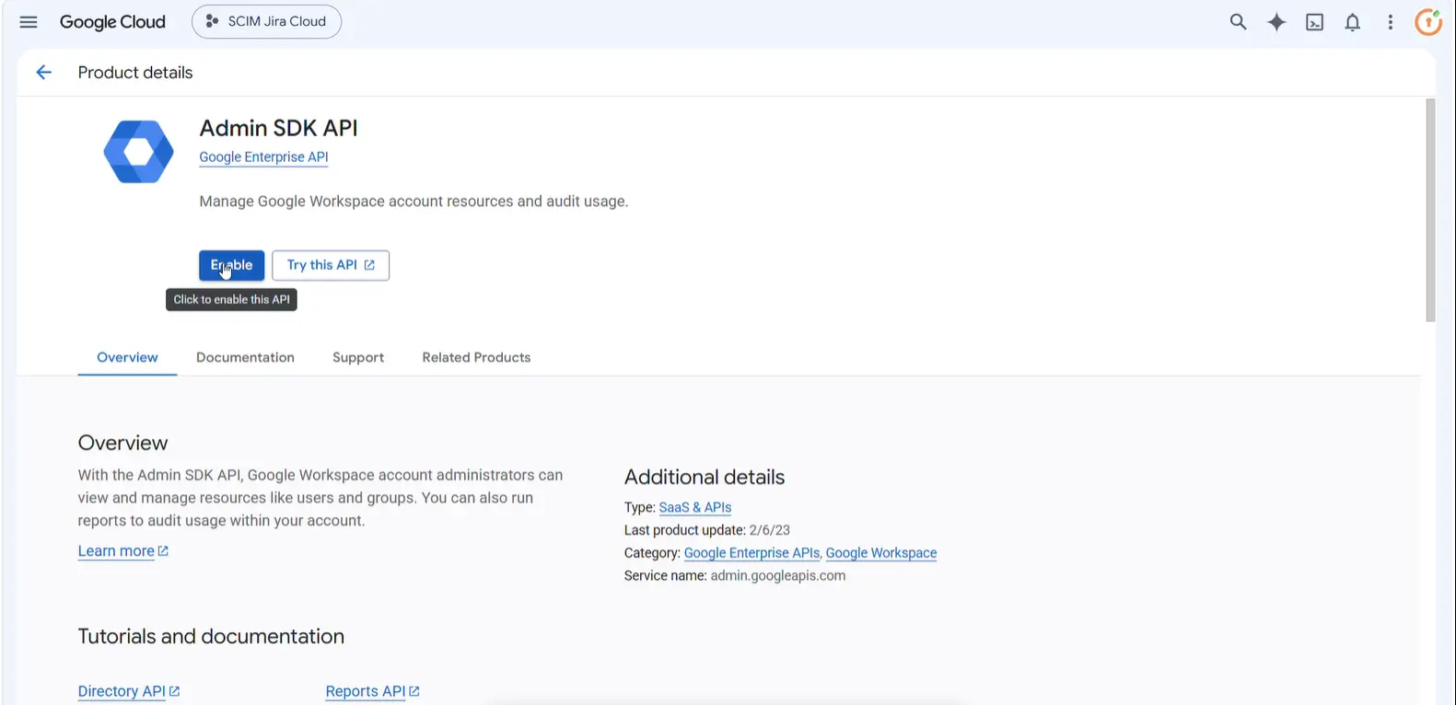
Task: Click the Tutorials and documentation heading
Action: pos(211,636)
